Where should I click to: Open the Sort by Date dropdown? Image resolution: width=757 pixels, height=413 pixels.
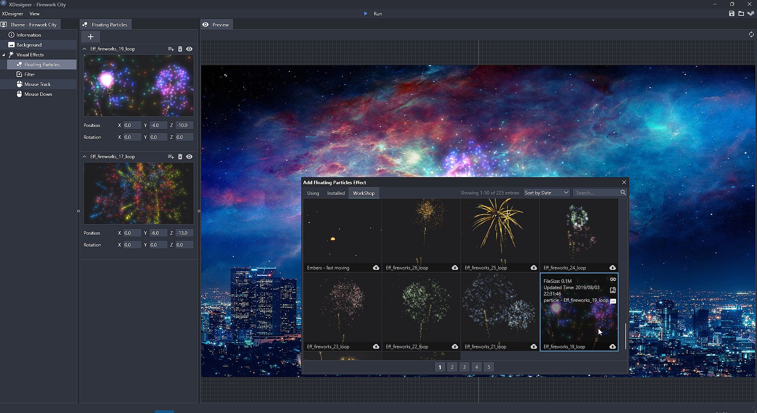click(x=546, y=192)
